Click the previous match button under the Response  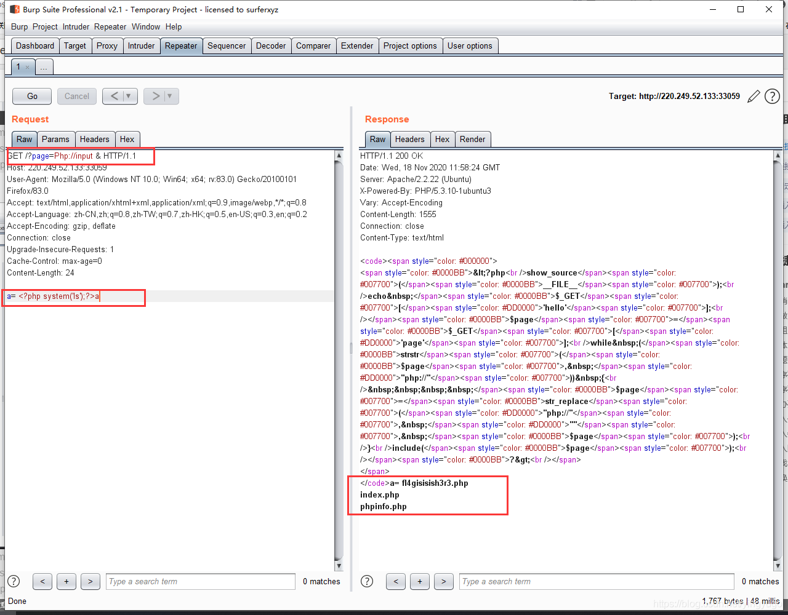(x=396, y=581)
